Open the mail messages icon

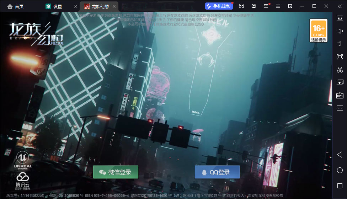tap(266, 6)
